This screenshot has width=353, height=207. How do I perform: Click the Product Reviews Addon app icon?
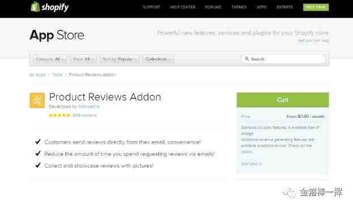pos(37,100)
